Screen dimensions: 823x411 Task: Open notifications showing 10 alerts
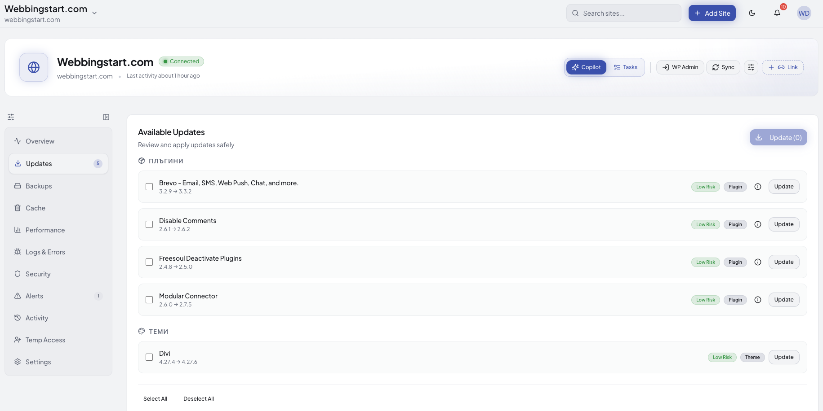pyautogui.click(x=777, y=13)
